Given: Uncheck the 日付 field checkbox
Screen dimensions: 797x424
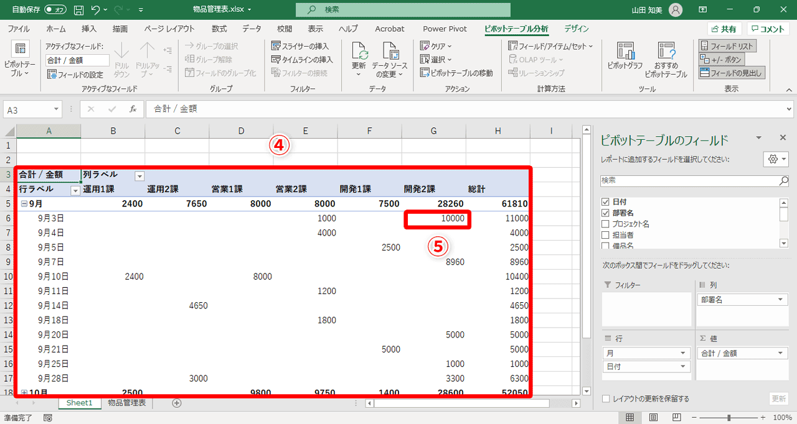Looking at the screenshot, I should coord(605,202).
